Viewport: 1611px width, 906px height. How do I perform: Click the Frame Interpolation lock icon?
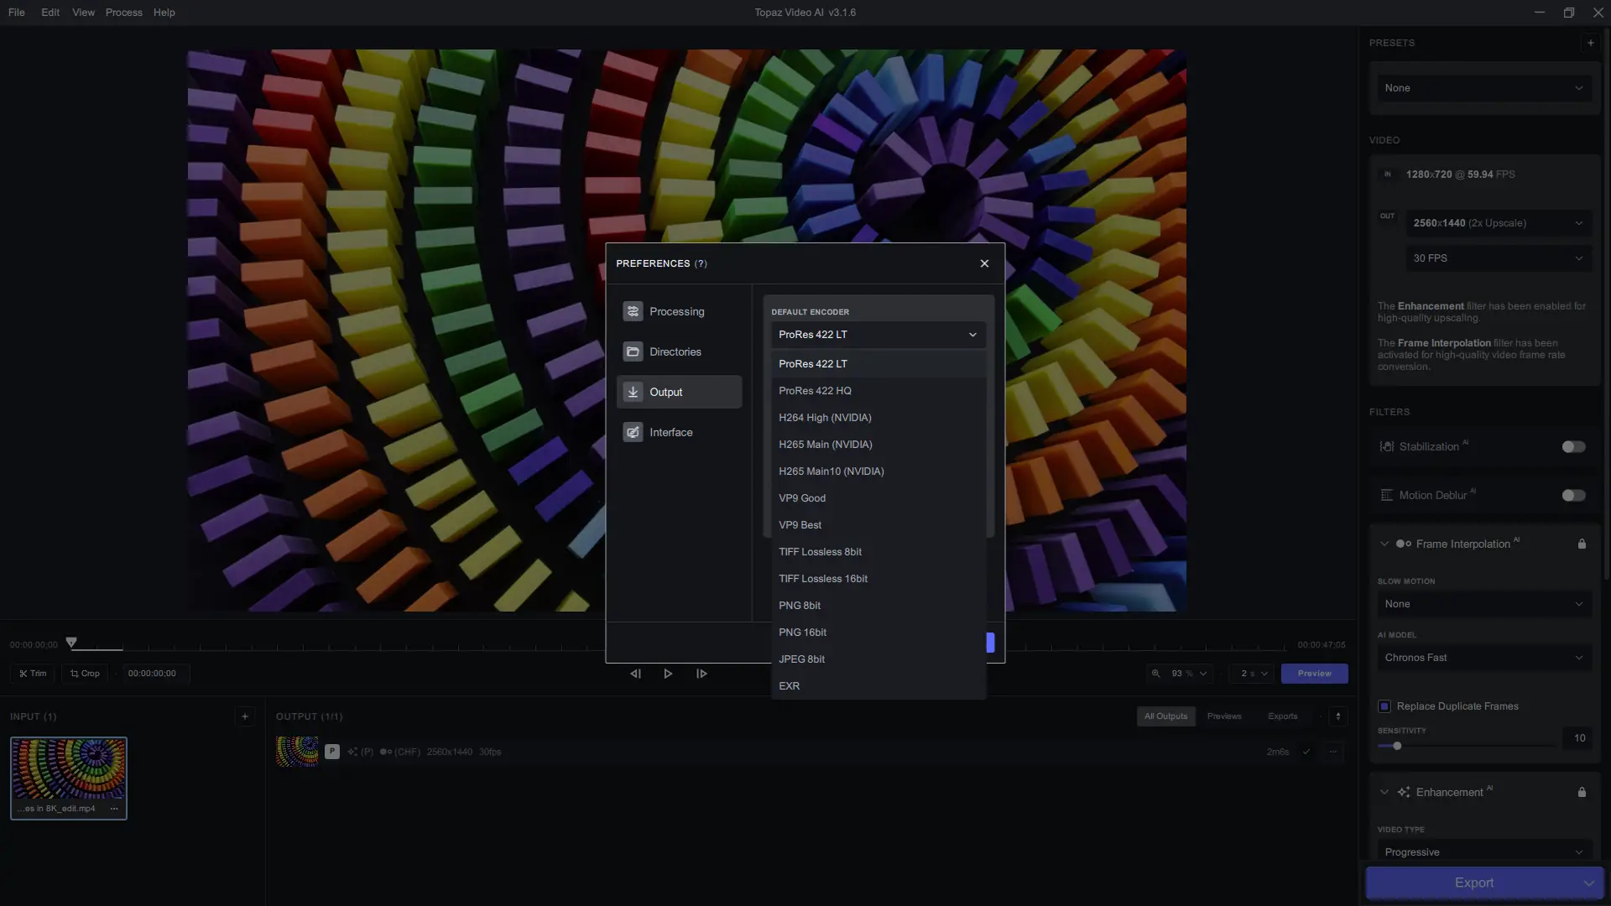coord(1582,544)
